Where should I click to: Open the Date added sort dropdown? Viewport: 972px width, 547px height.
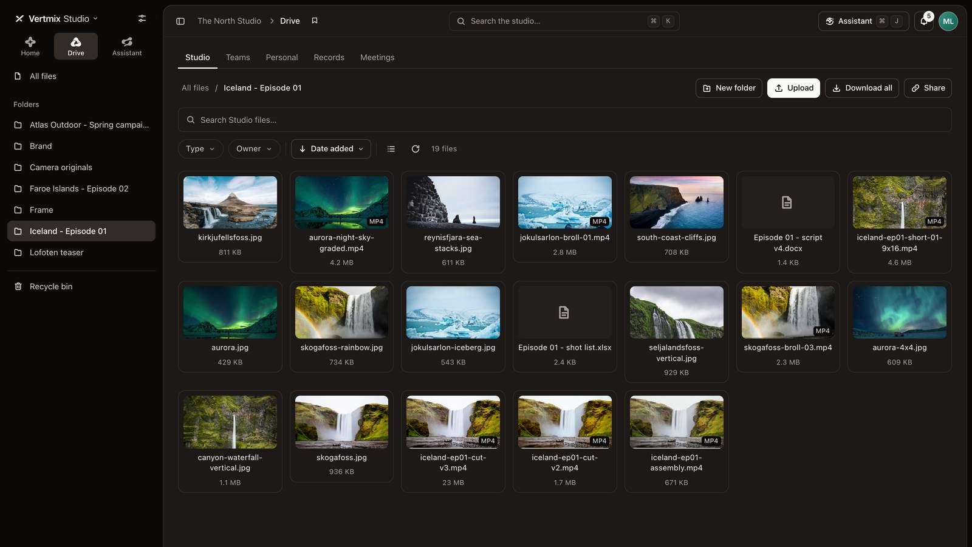331,149
